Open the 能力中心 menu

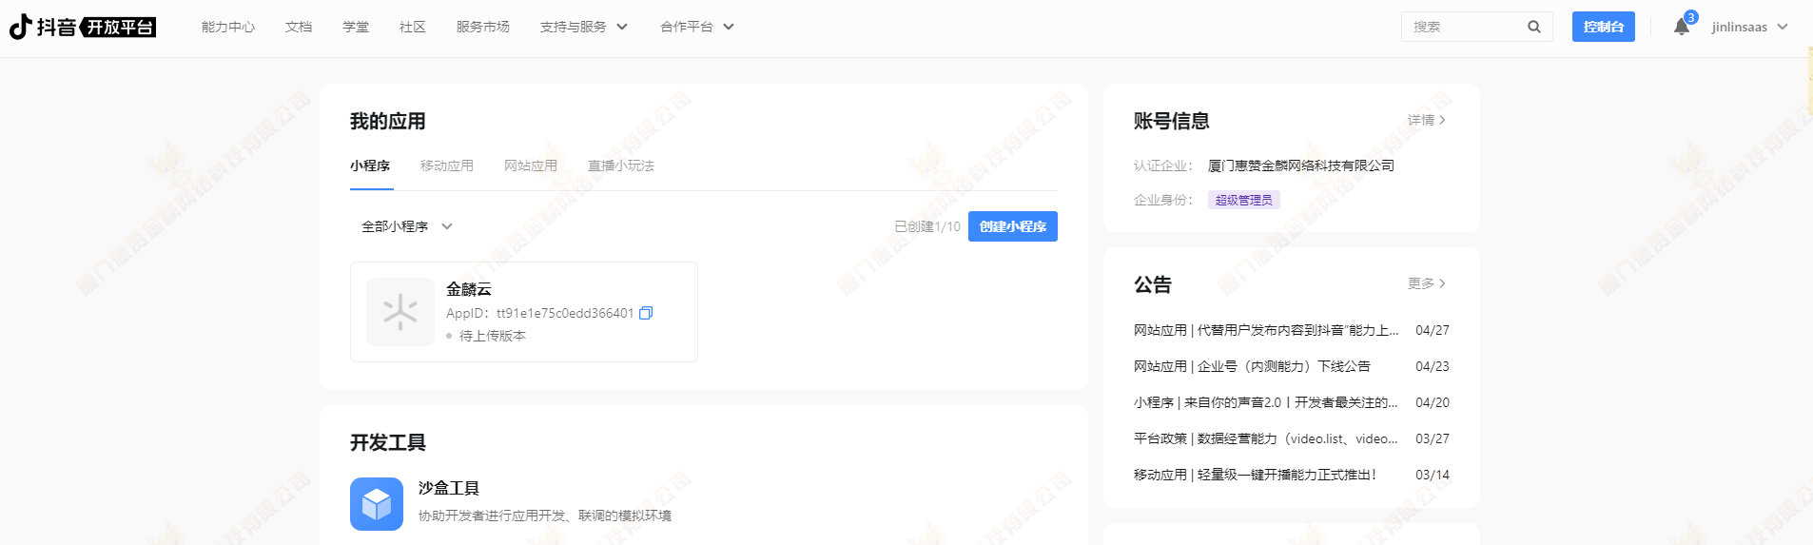[228, 27]
